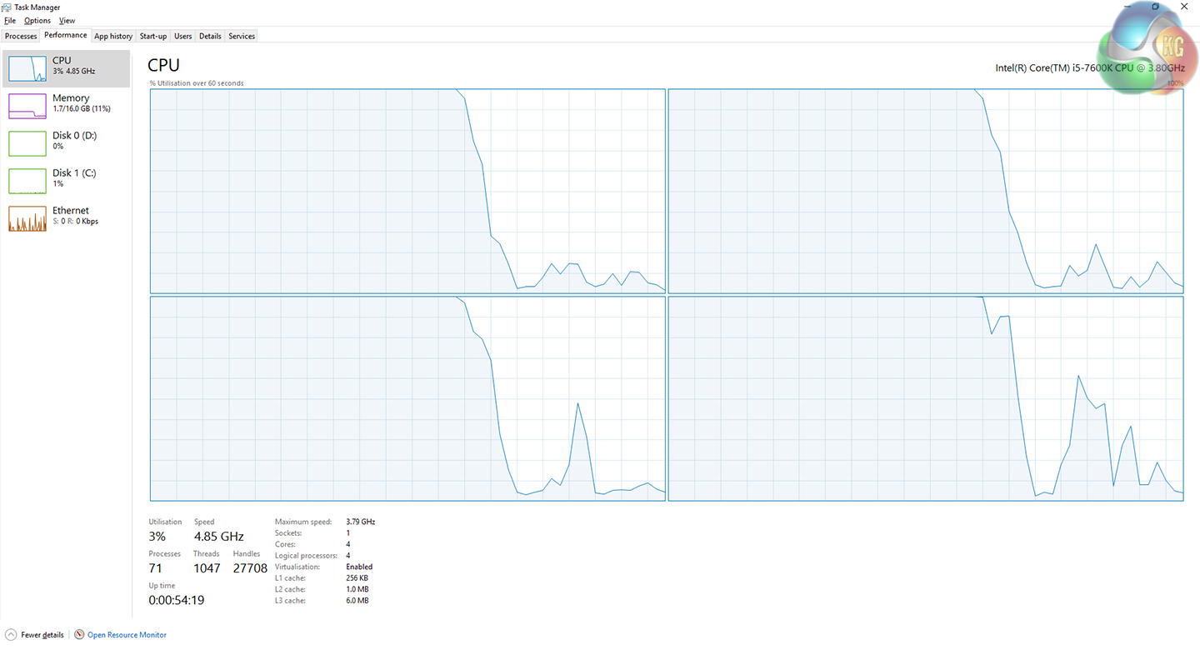Image resolution: width=1200 pixels, height=650 pixels.
Task: Switch to the Processes tab
Action: pos(21,36)
